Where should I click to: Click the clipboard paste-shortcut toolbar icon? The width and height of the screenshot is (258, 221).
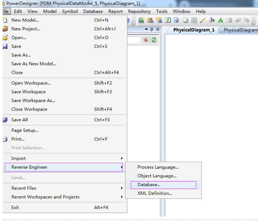point(150,20)
